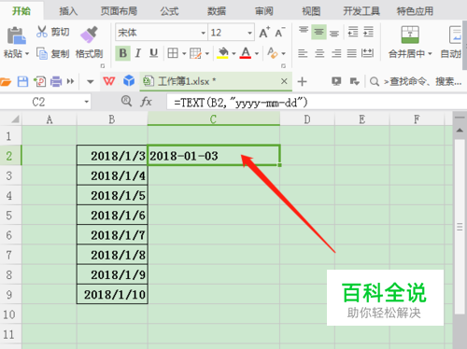The image size is (467, 349).
Task: Click the clear format eraser icon
Action: [273, 53]
